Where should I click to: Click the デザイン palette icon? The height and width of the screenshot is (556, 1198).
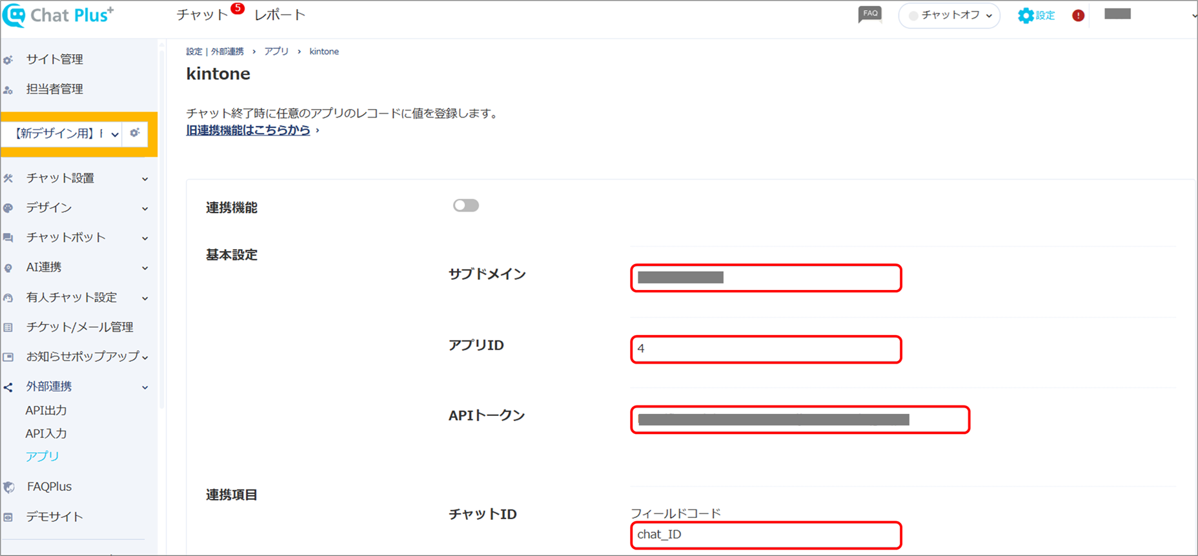[8, 208]
